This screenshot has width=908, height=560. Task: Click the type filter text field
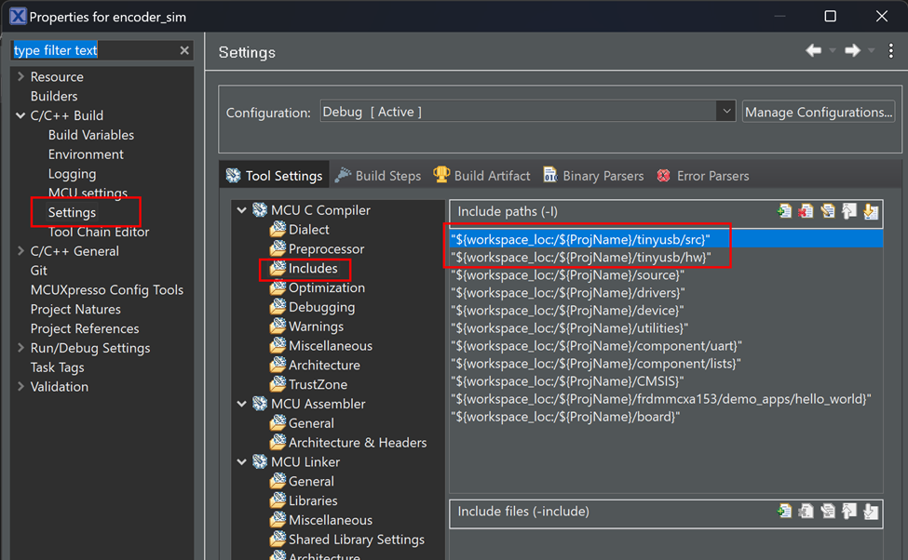tap(91, 50)
